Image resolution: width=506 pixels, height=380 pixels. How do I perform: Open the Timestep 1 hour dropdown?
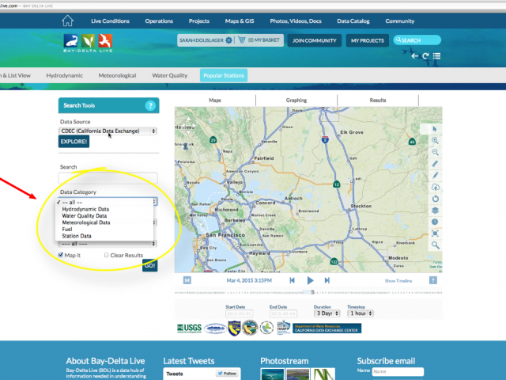click(x=361, y=313)
